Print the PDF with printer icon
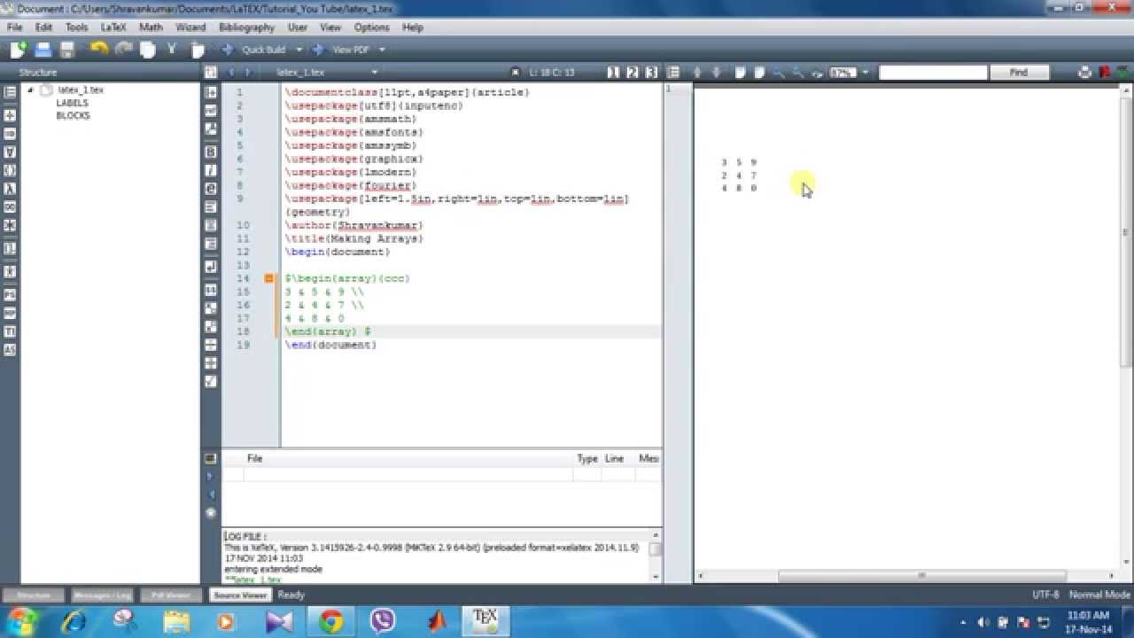 pos(1085,73)
